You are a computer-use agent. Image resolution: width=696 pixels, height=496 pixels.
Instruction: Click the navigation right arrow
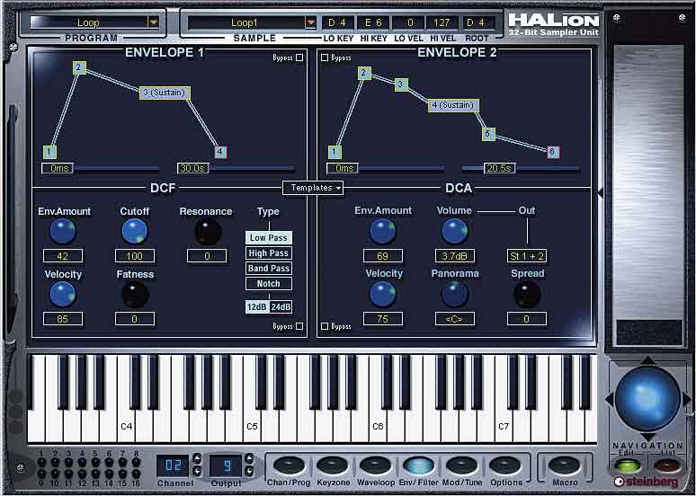687,399
